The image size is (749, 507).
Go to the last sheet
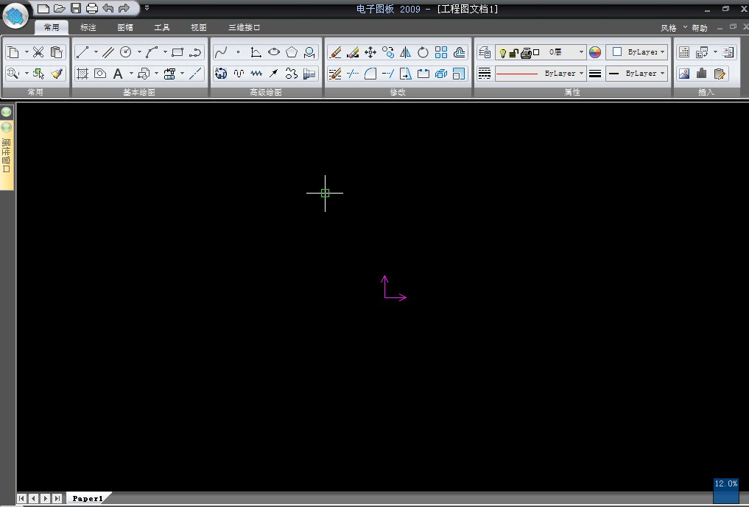pos(57,498)
